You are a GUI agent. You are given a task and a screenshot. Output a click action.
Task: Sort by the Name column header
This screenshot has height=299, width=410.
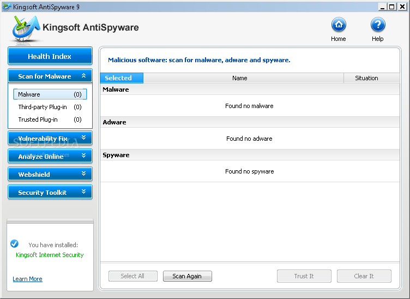243,78
